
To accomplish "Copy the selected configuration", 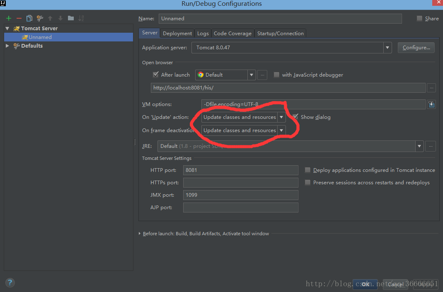I will click(x=29, y=18).
